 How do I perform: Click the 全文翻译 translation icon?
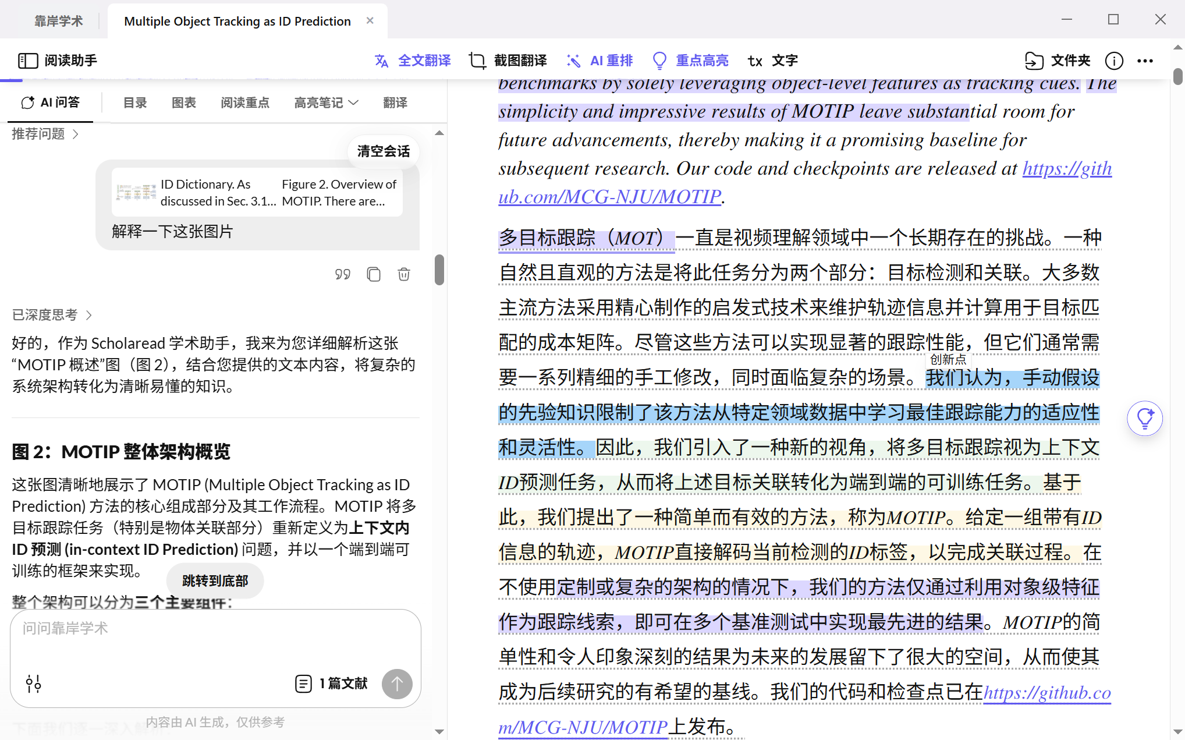[x=381, y=61]
